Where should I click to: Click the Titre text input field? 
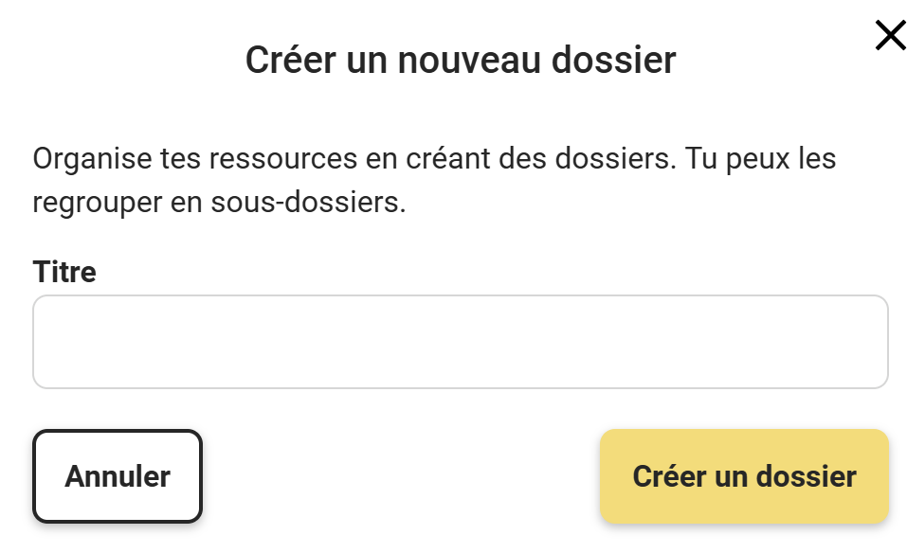(x=461, y=342)
